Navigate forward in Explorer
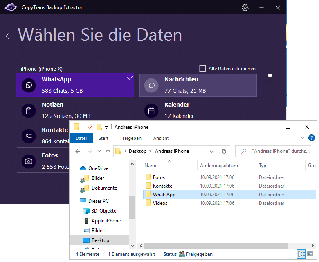The width and height of the screenshot is (319, 262). pyautogui.click(x=90, y=151)
